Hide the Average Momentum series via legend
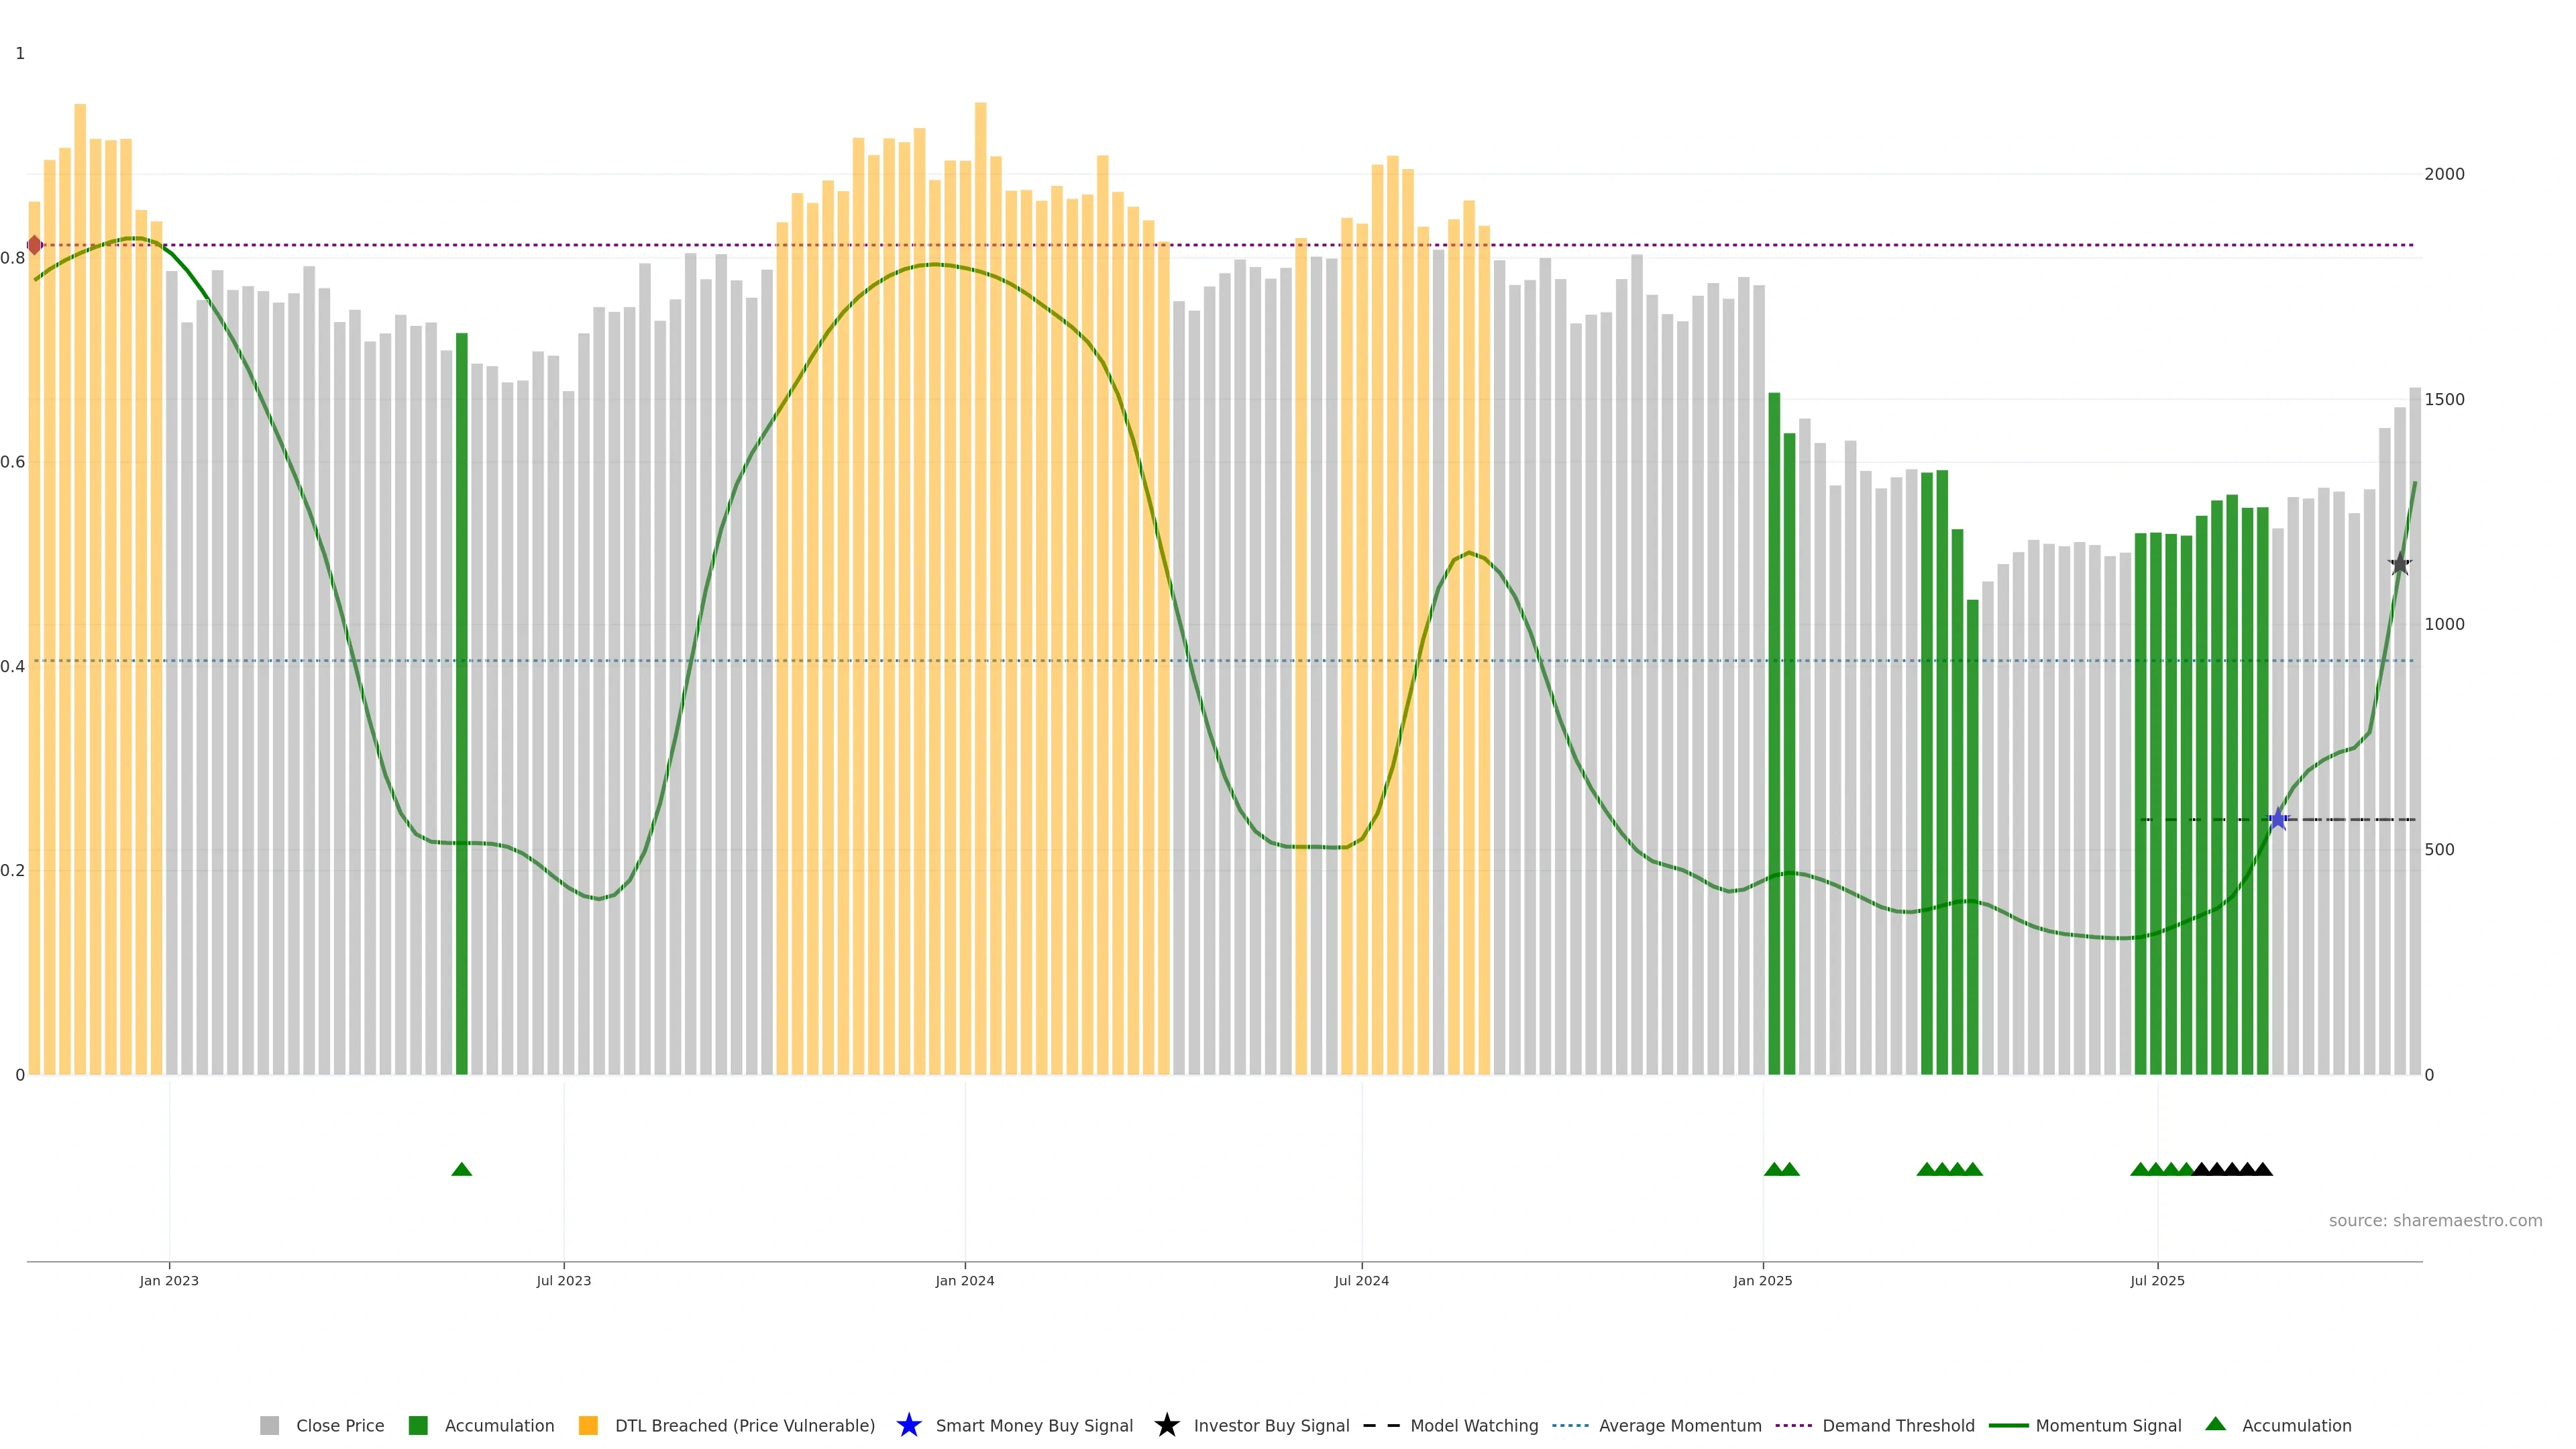 1680,1425
